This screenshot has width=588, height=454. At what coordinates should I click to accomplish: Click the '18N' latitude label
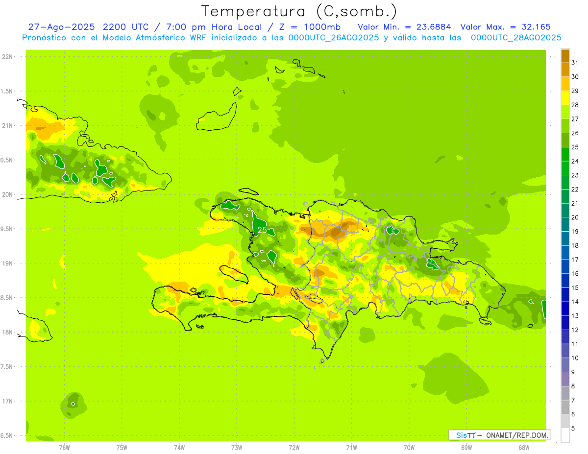[x=7, y=332]
